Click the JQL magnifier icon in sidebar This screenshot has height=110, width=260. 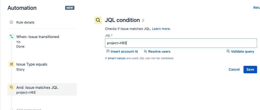click(x=11, y=87)
